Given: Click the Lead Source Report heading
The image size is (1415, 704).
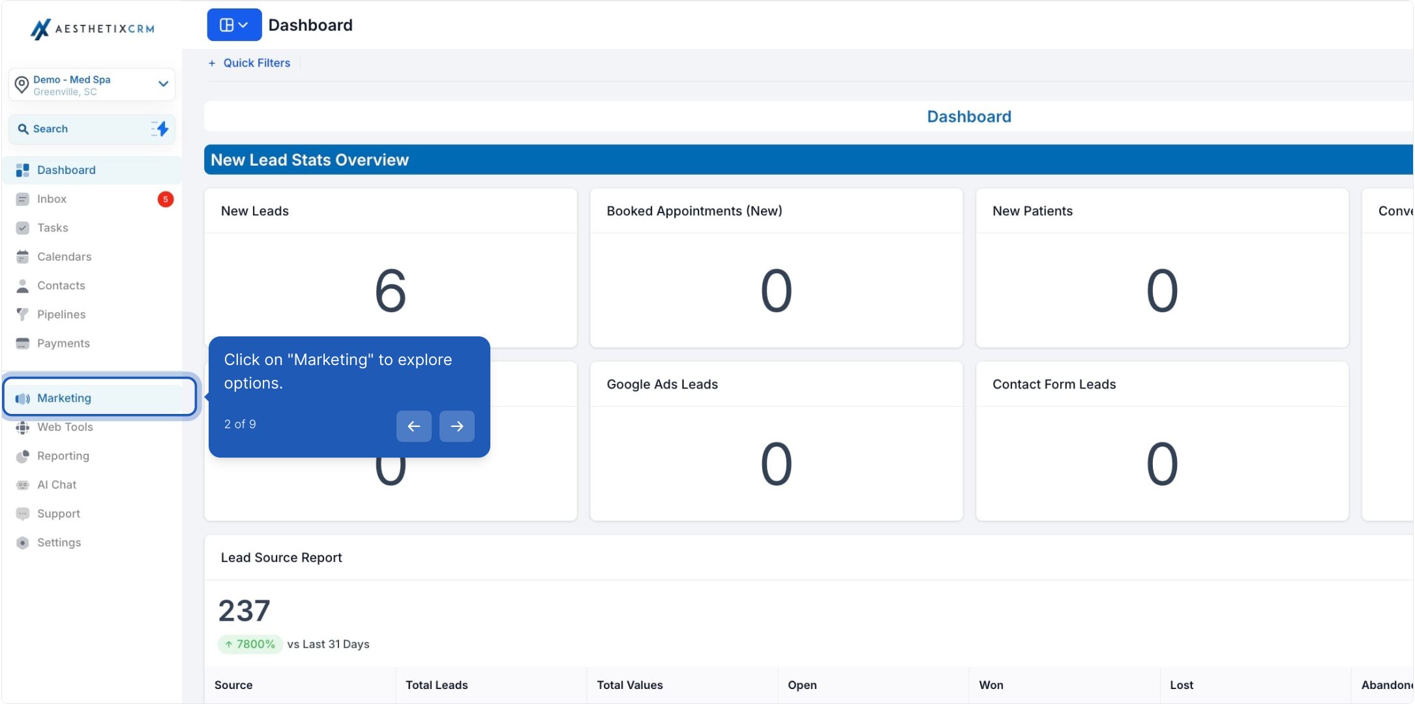Looking at the screenshot, I should [281, 557].
